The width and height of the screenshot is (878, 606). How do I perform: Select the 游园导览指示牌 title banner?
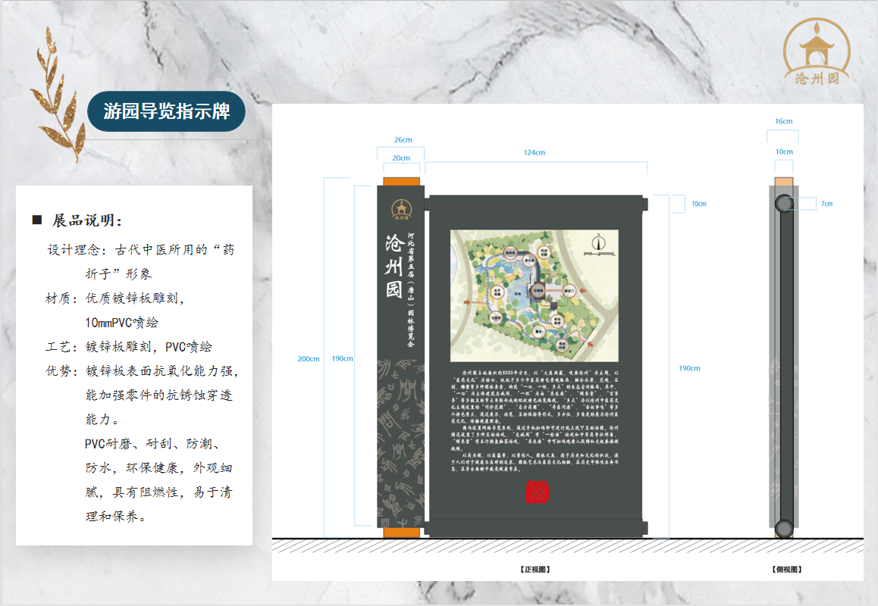pos(166,111)
